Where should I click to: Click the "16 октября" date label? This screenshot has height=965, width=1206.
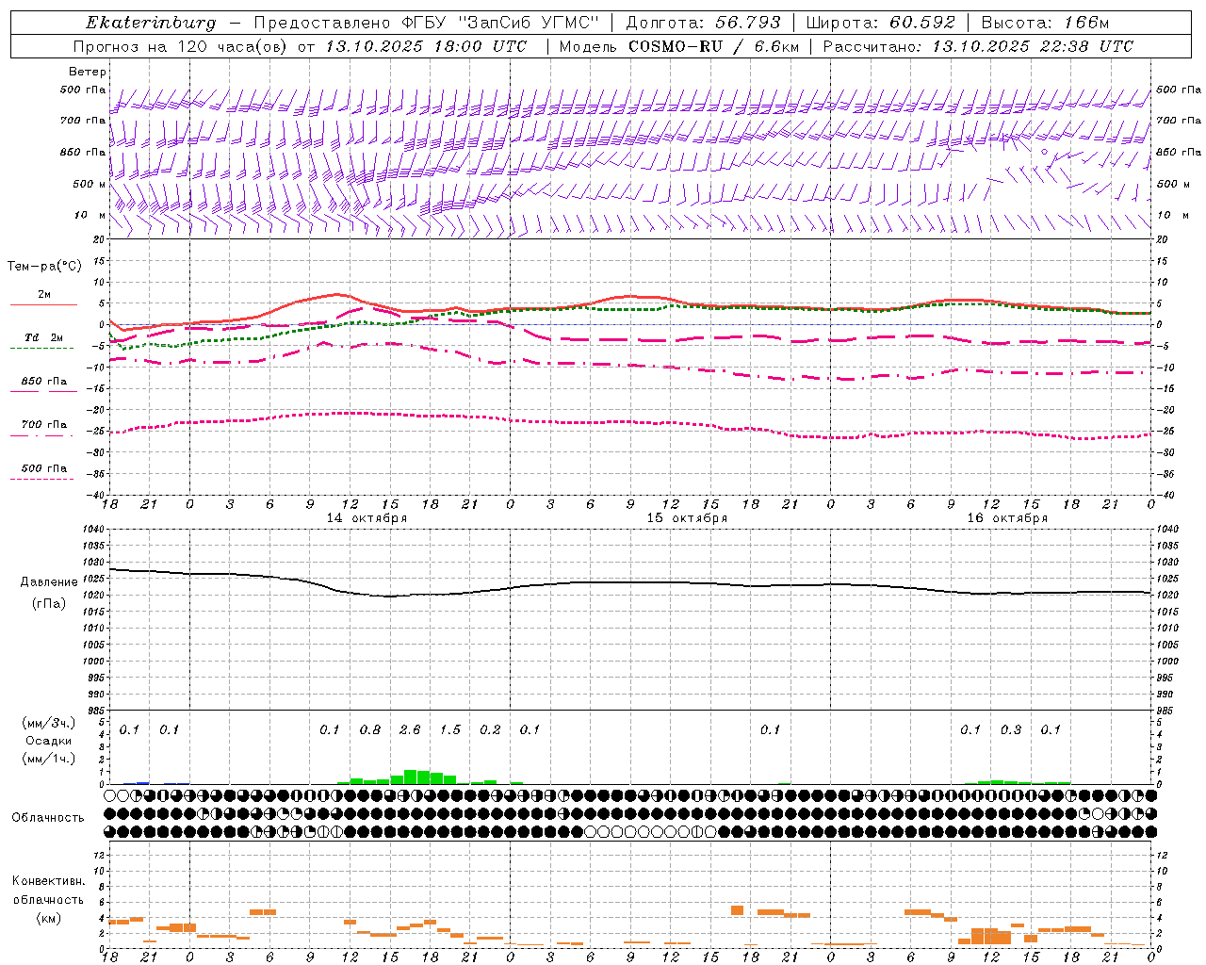pos(1007,518)
